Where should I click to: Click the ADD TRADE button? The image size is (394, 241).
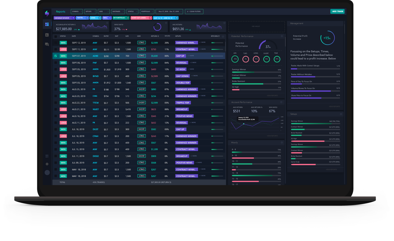tap(338, 12)
